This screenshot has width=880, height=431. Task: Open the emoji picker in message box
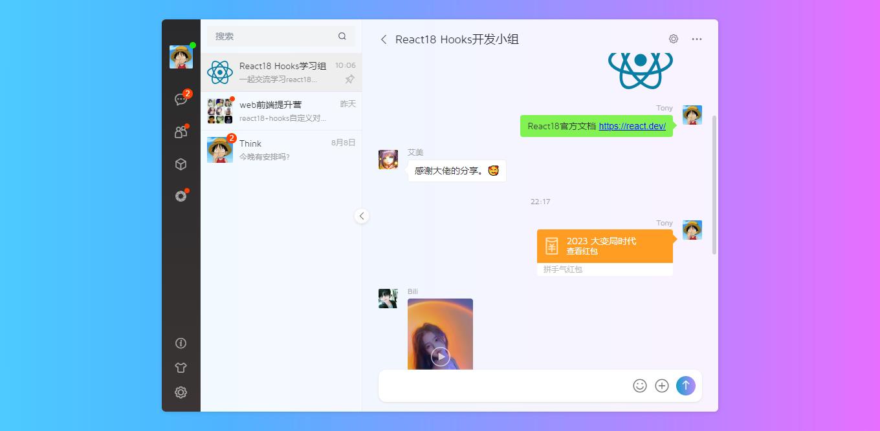(x=639, y=386)
